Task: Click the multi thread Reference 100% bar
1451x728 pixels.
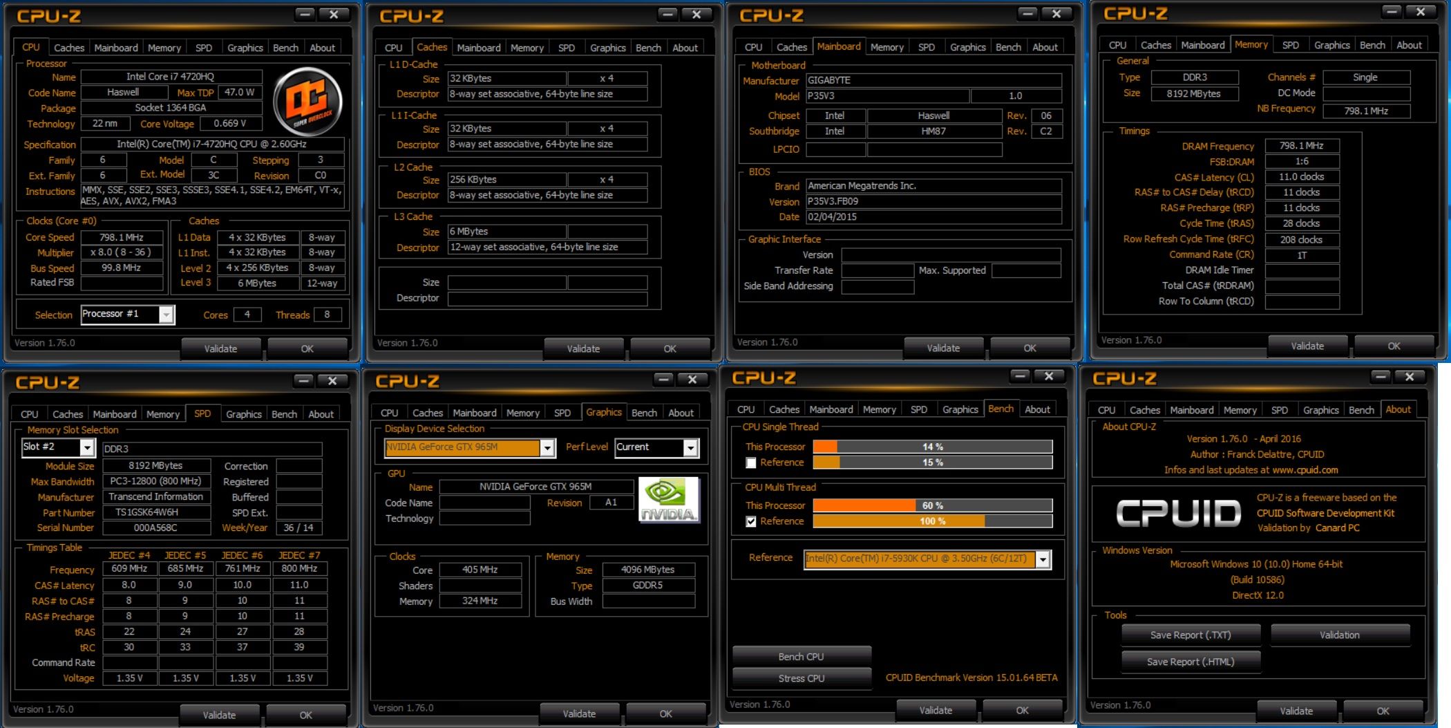Action: [933, 521]
